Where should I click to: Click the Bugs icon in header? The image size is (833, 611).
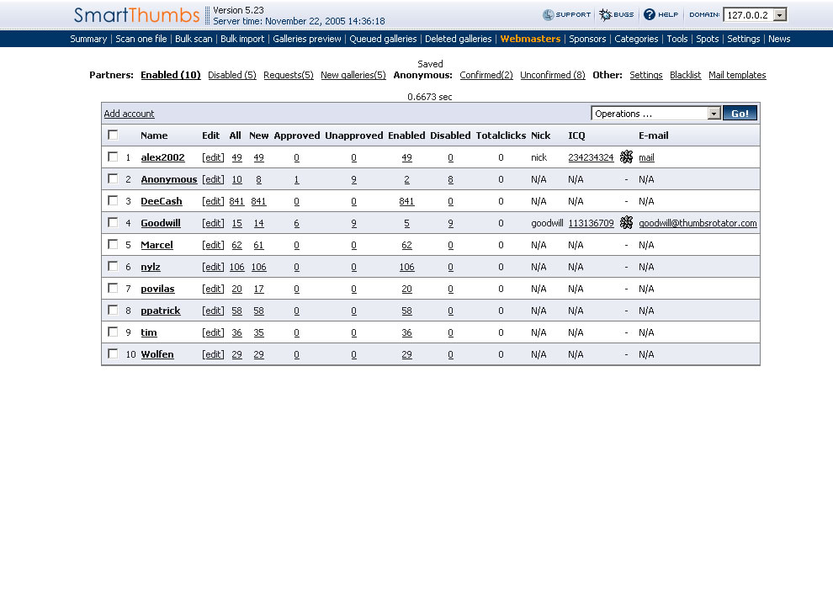(605, 15)
